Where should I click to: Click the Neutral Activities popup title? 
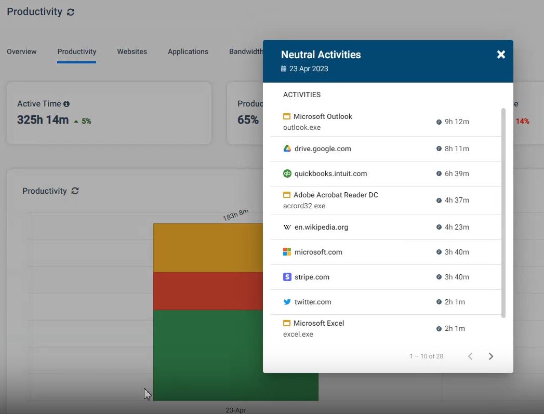pos(321,55)
